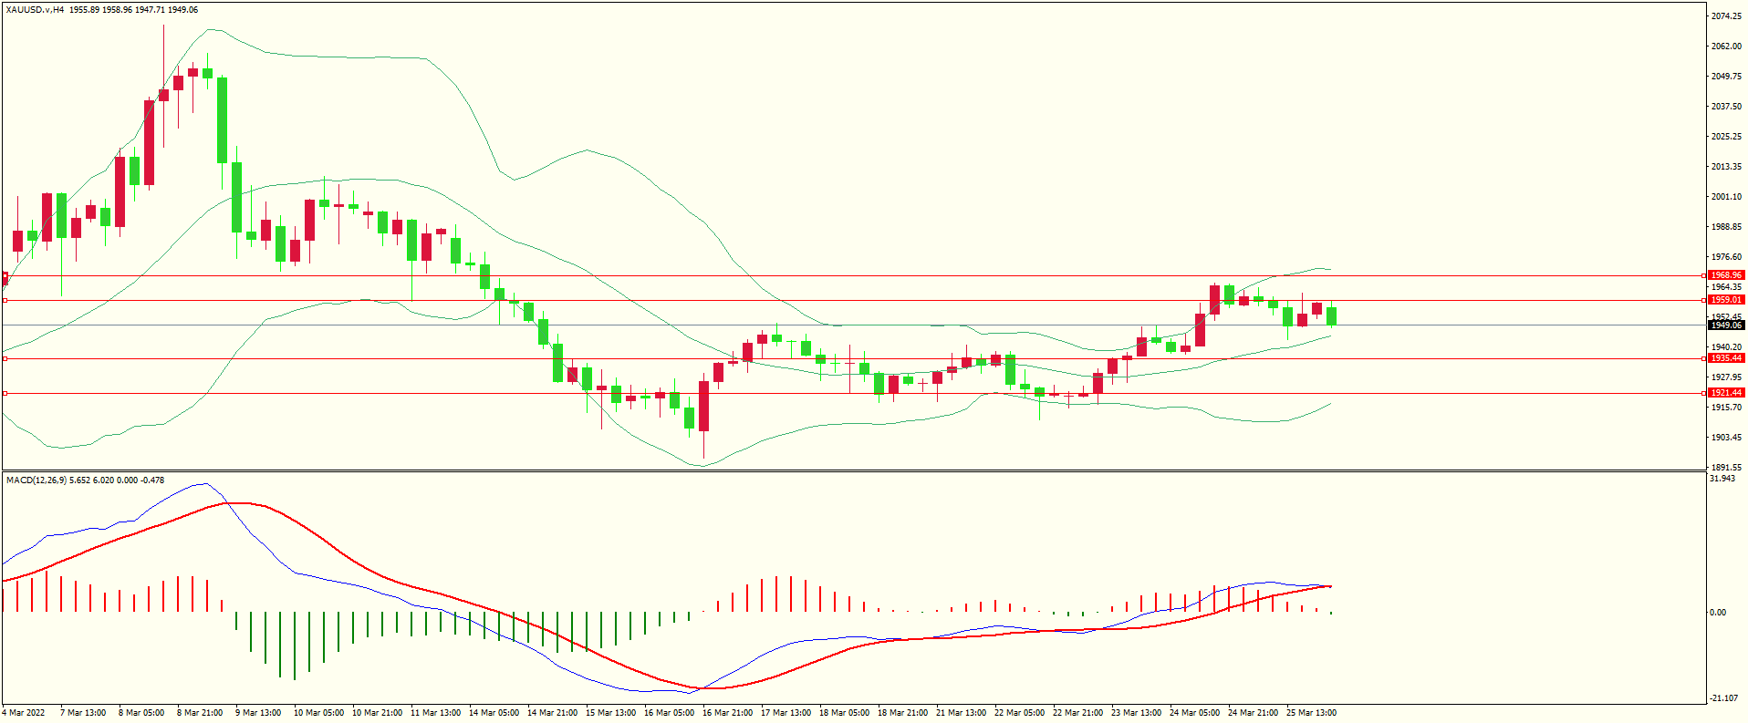
Task: Click the 2001.10 price scale label
Action: click(1727, 197)
